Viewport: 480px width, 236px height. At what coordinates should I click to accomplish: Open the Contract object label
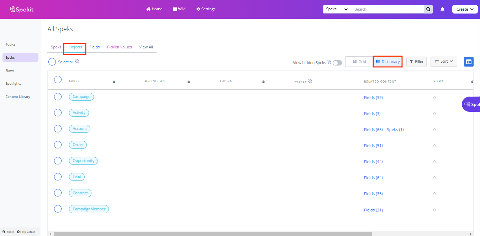click(80, 193)
